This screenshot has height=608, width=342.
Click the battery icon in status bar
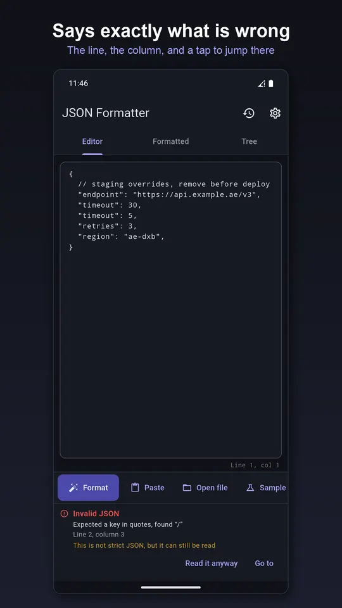click(271, 84)
